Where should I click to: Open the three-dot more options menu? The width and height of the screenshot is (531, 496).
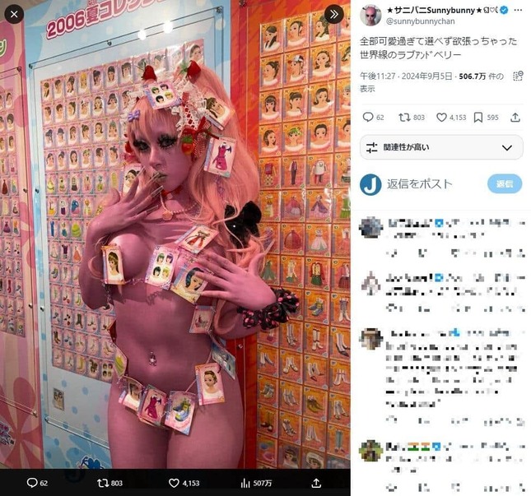(x=518, y=10)
